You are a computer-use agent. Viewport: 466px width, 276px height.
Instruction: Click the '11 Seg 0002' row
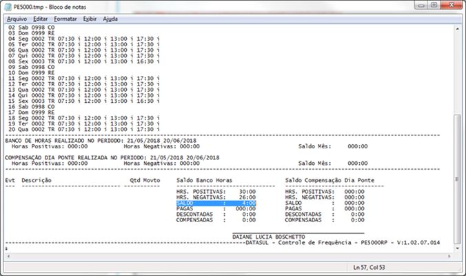tap(84, 79)
